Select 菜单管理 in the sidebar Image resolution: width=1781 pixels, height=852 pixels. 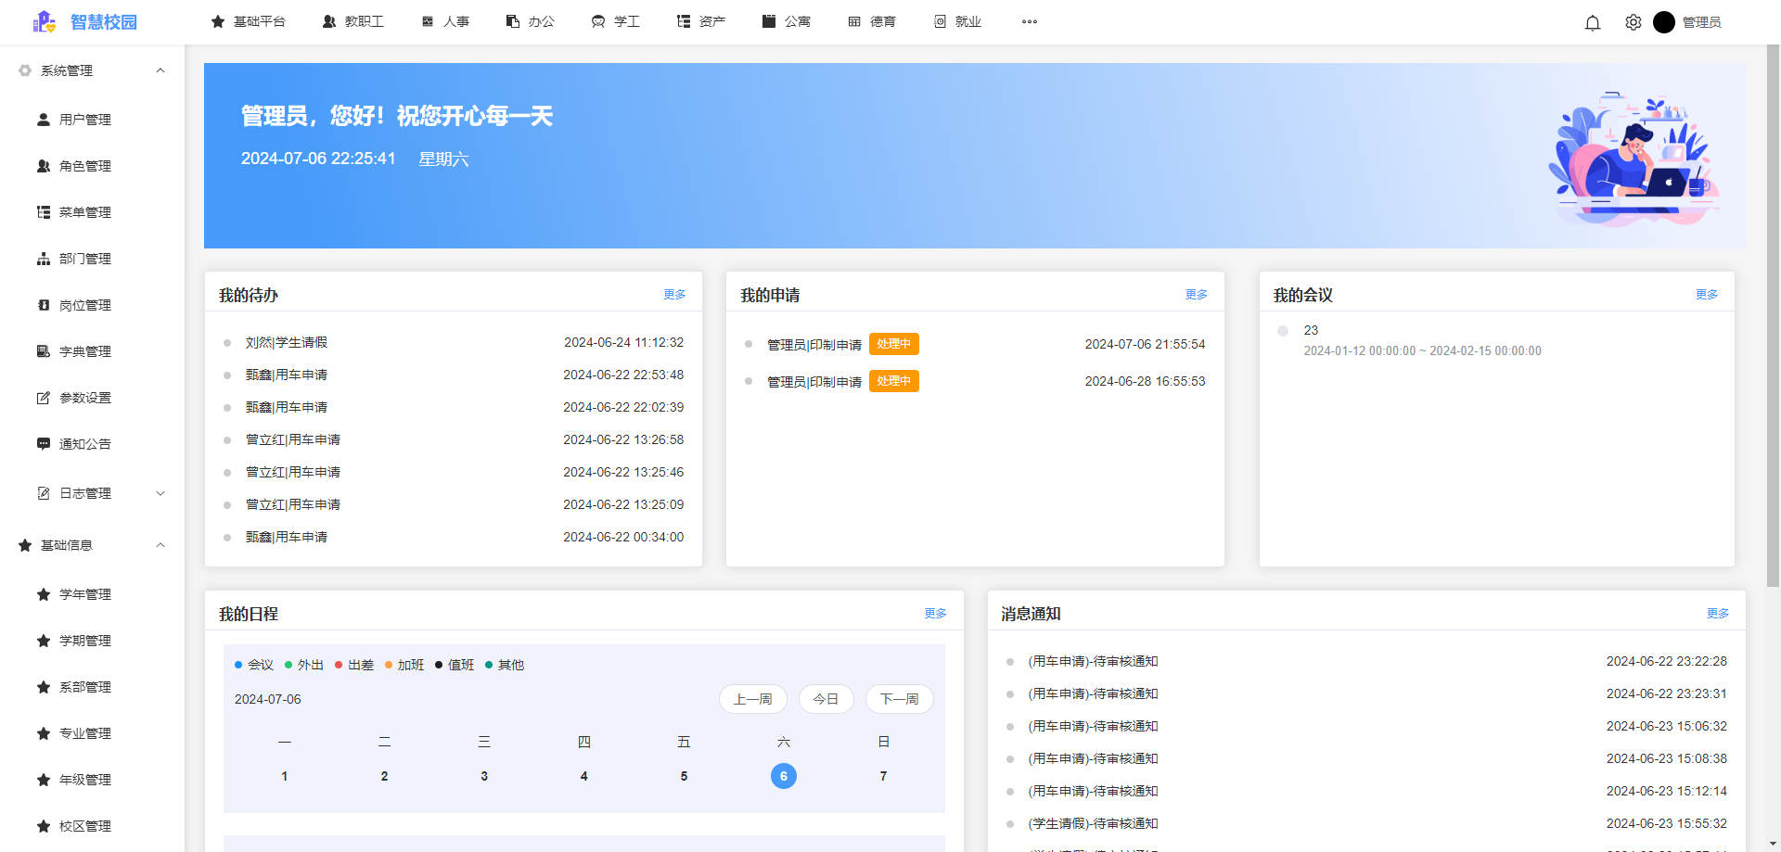pyautogui.click(x=84, y=211)
